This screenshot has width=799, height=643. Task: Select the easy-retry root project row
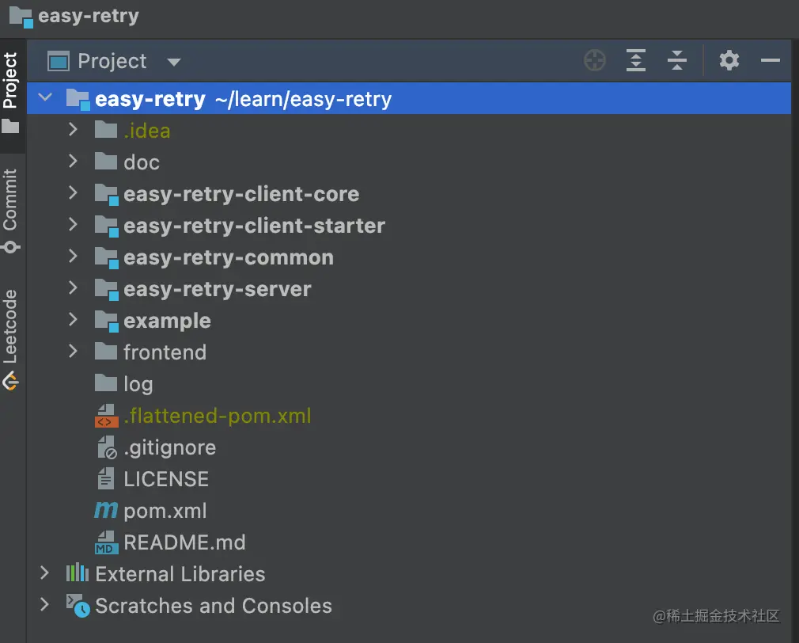(409, 98)
